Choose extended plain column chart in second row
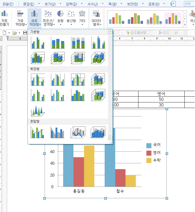Image resolution: width=195 pixels, height=212 pixels. point(38,95)
